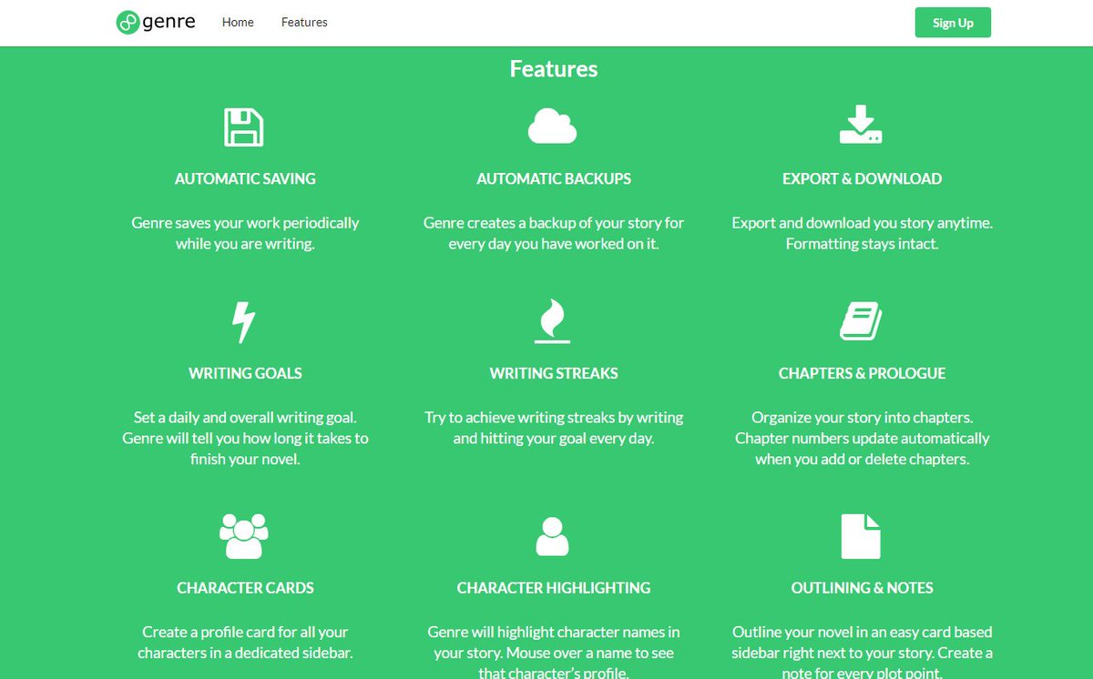The width and height of the screenshot is (1093, 679).
Task: Click text 'Organize your story into chapters'
Action: [x=862, y=418]
